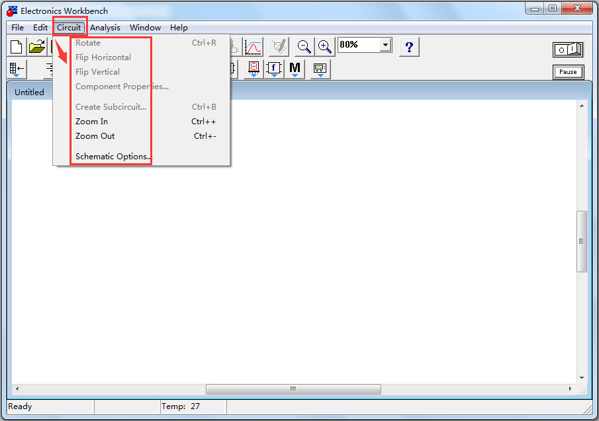
Task: Choose Zoom Out from Circuit menu
Action: pyautogui.click(x=142, y=135)
